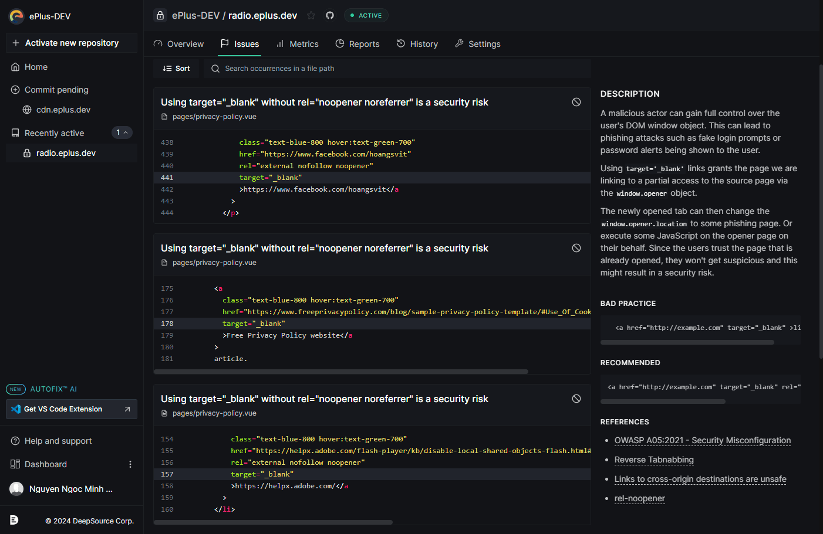The image size is (823, 534).
Task: Open OWASP A05:2021 Security Misconfiguration link
Action: click(x=703, y=440)
